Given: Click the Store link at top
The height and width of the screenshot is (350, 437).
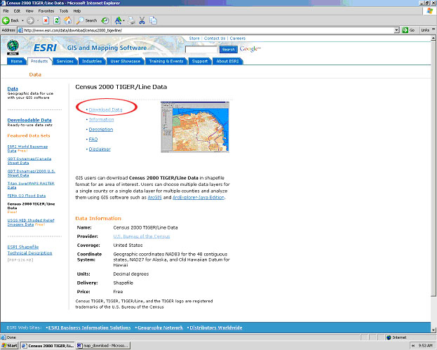Looking at the screenshot, I should [x=194, y=38].
